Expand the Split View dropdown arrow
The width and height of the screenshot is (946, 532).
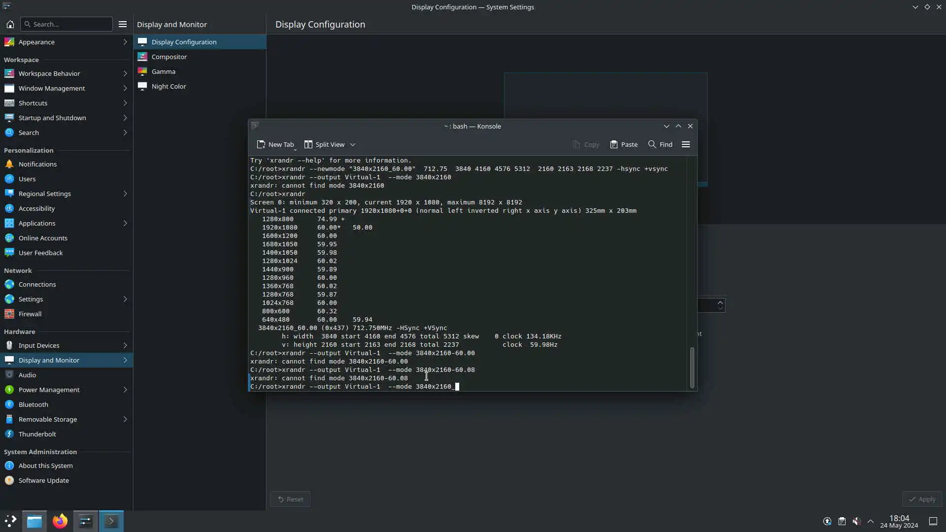click(x=353, y=144)
